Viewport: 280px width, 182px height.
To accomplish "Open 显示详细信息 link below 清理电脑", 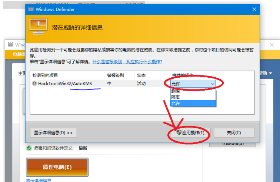I will (x=39, y=180).
